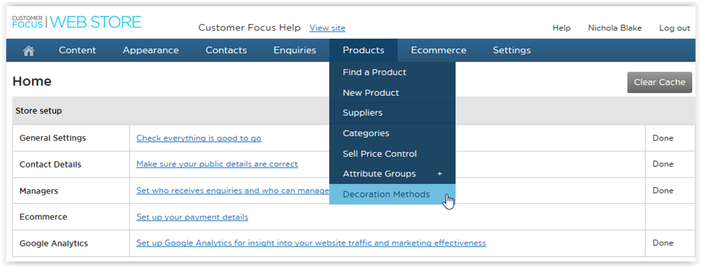Click the Clear Cache button
Image resolution: width=701 pixels, height=267 pixels.
coord(659,82)
